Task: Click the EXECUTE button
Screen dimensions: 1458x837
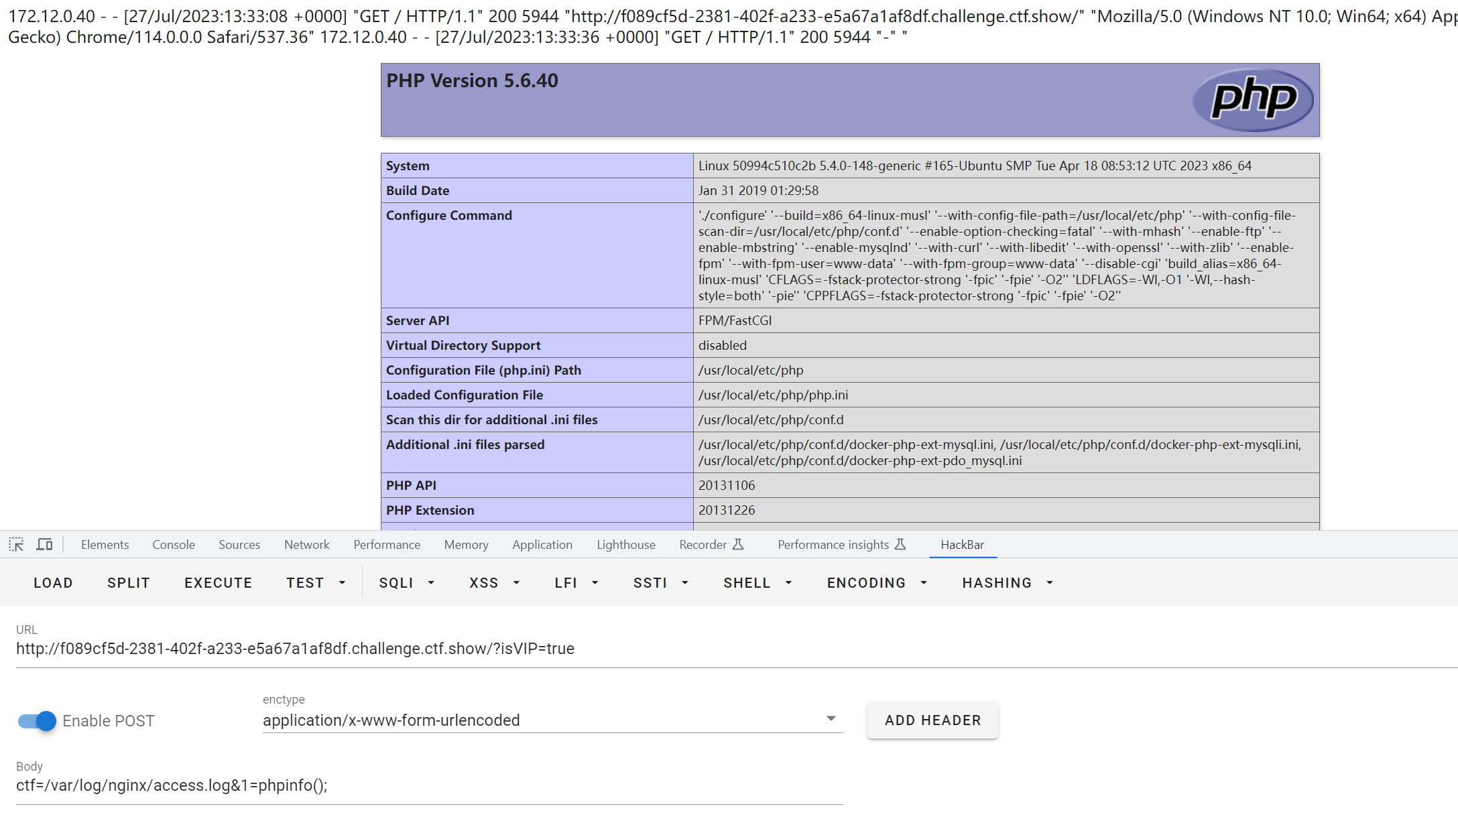Action: [x=218, y=582]
